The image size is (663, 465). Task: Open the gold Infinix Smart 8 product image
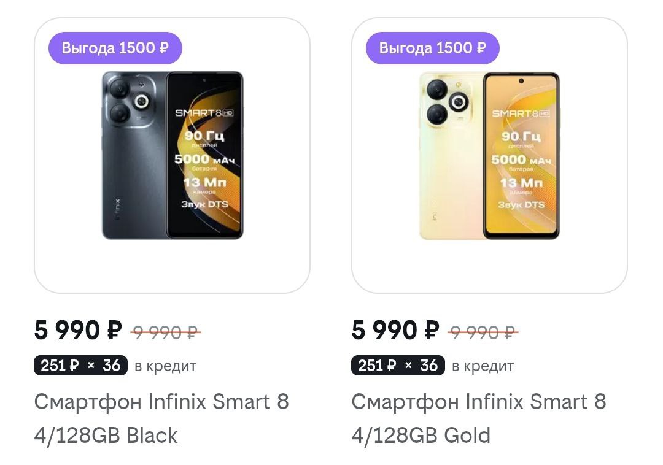(x=489, y=155)
